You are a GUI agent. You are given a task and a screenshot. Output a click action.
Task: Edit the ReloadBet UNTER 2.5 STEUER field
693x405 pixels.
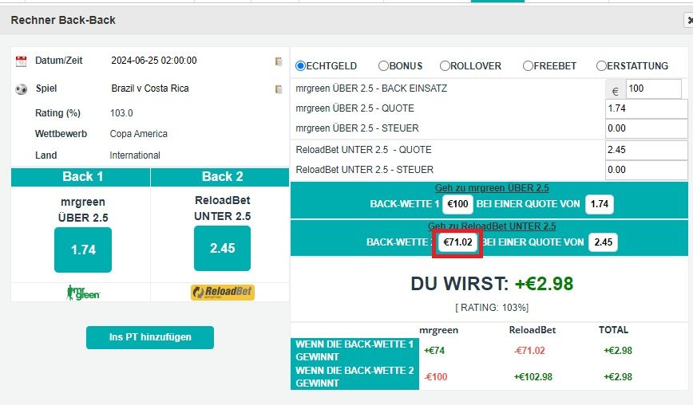pyautogui.click(x=646, y=170)
